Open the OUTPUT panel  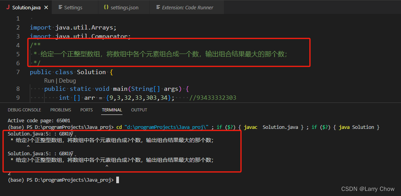[x=139, y=110]
